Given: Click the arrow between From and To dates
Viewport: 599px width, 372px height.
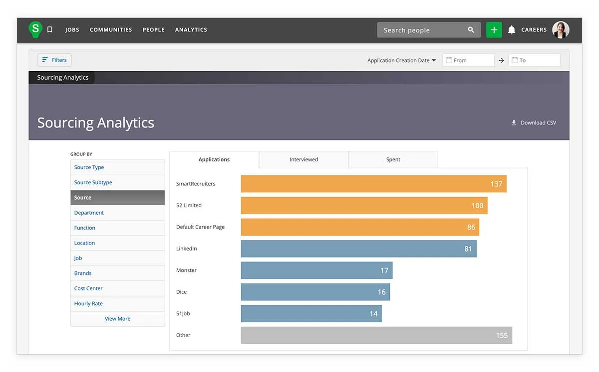Looking at the screenshot, I should point(501,60).
